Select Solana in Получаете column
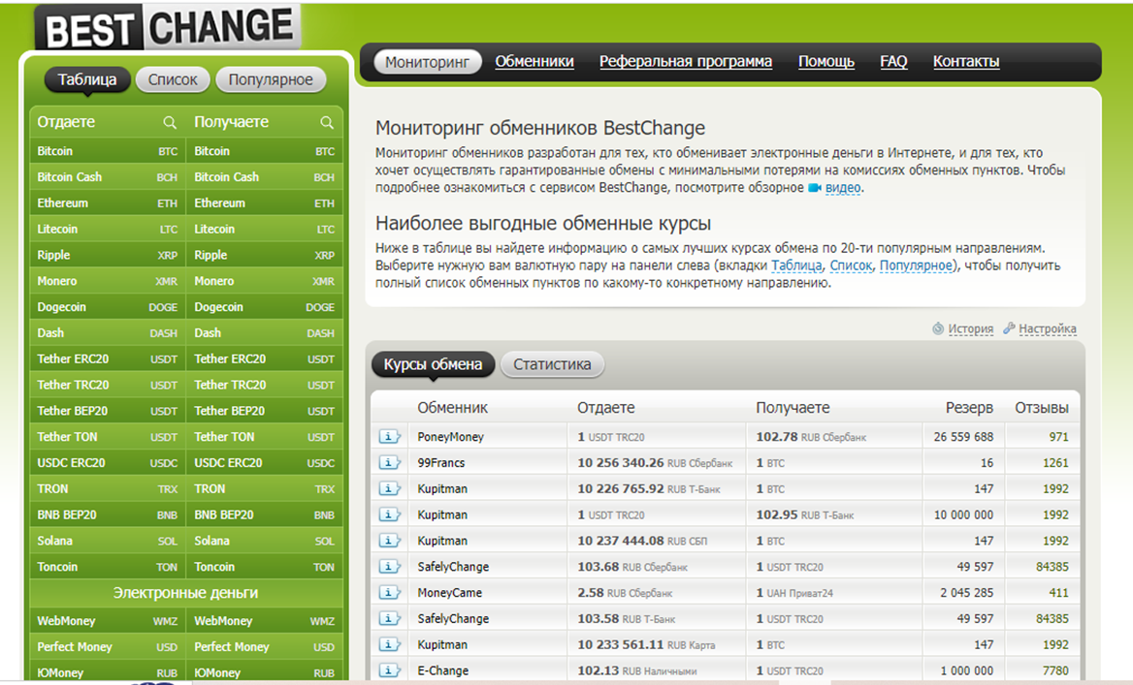This screenshot has width=1133, height=685. coord(265,542)
